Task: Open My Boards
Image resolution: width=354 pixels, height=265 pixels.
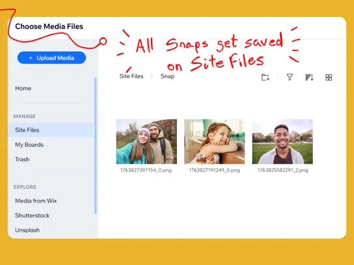Action: (29, 144)
